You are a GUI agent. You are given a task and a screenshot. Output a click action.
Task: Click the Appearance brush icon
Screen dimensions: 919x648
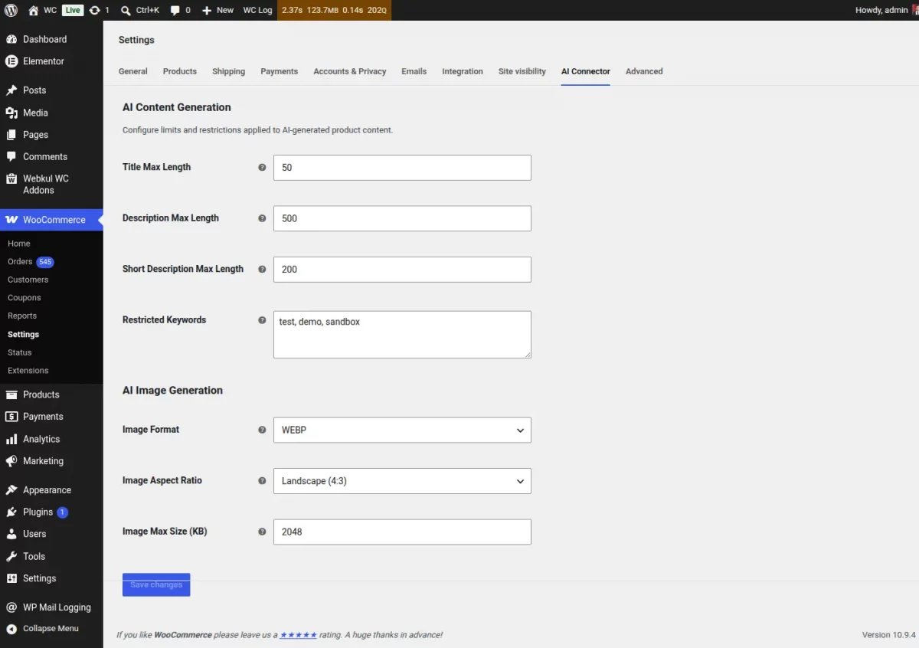[11, 490]
